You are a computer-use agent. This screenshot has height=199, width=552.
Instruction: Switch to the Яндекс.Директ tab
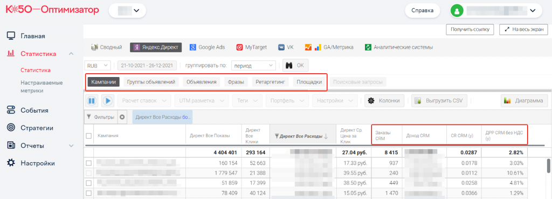pos(156,47)
